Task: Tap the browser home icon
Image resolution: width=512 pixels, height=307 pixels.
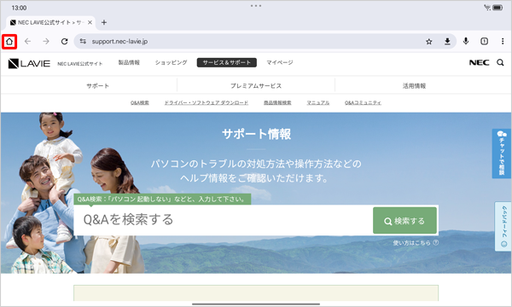Action: pos(9,42)
